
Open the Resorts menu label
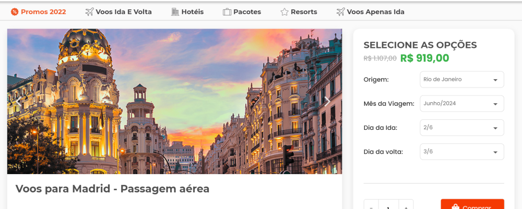tap(304, 12)
